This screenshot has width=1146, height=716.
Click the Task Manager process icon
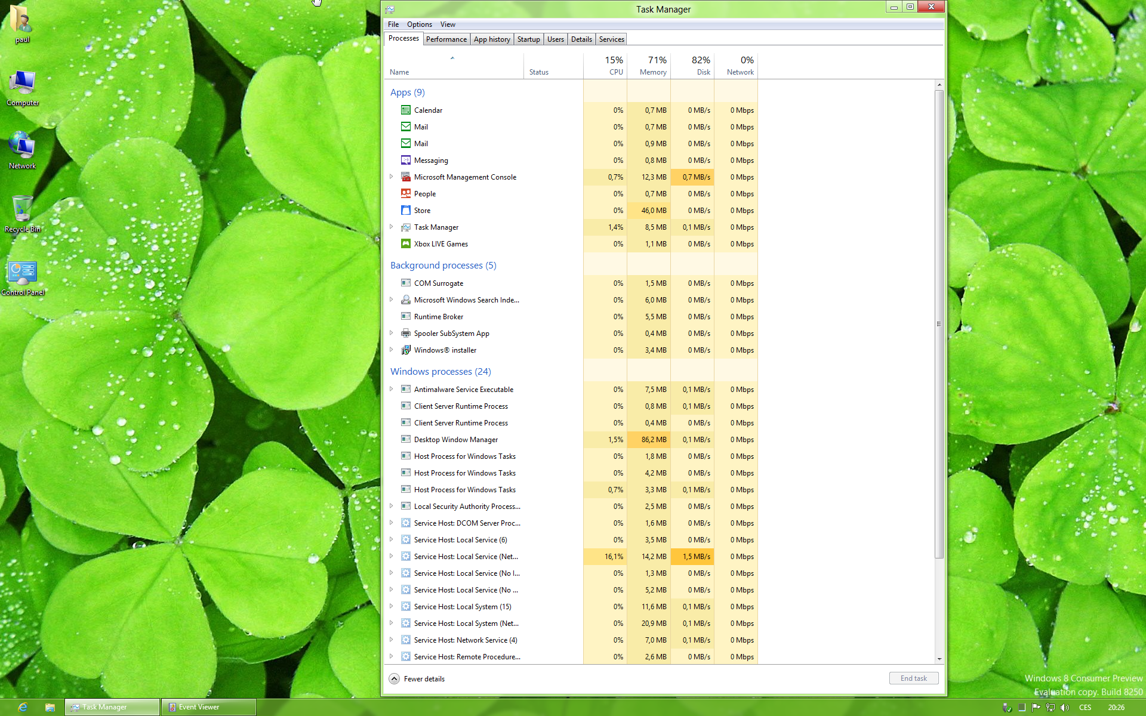click(x=406, y=227)
